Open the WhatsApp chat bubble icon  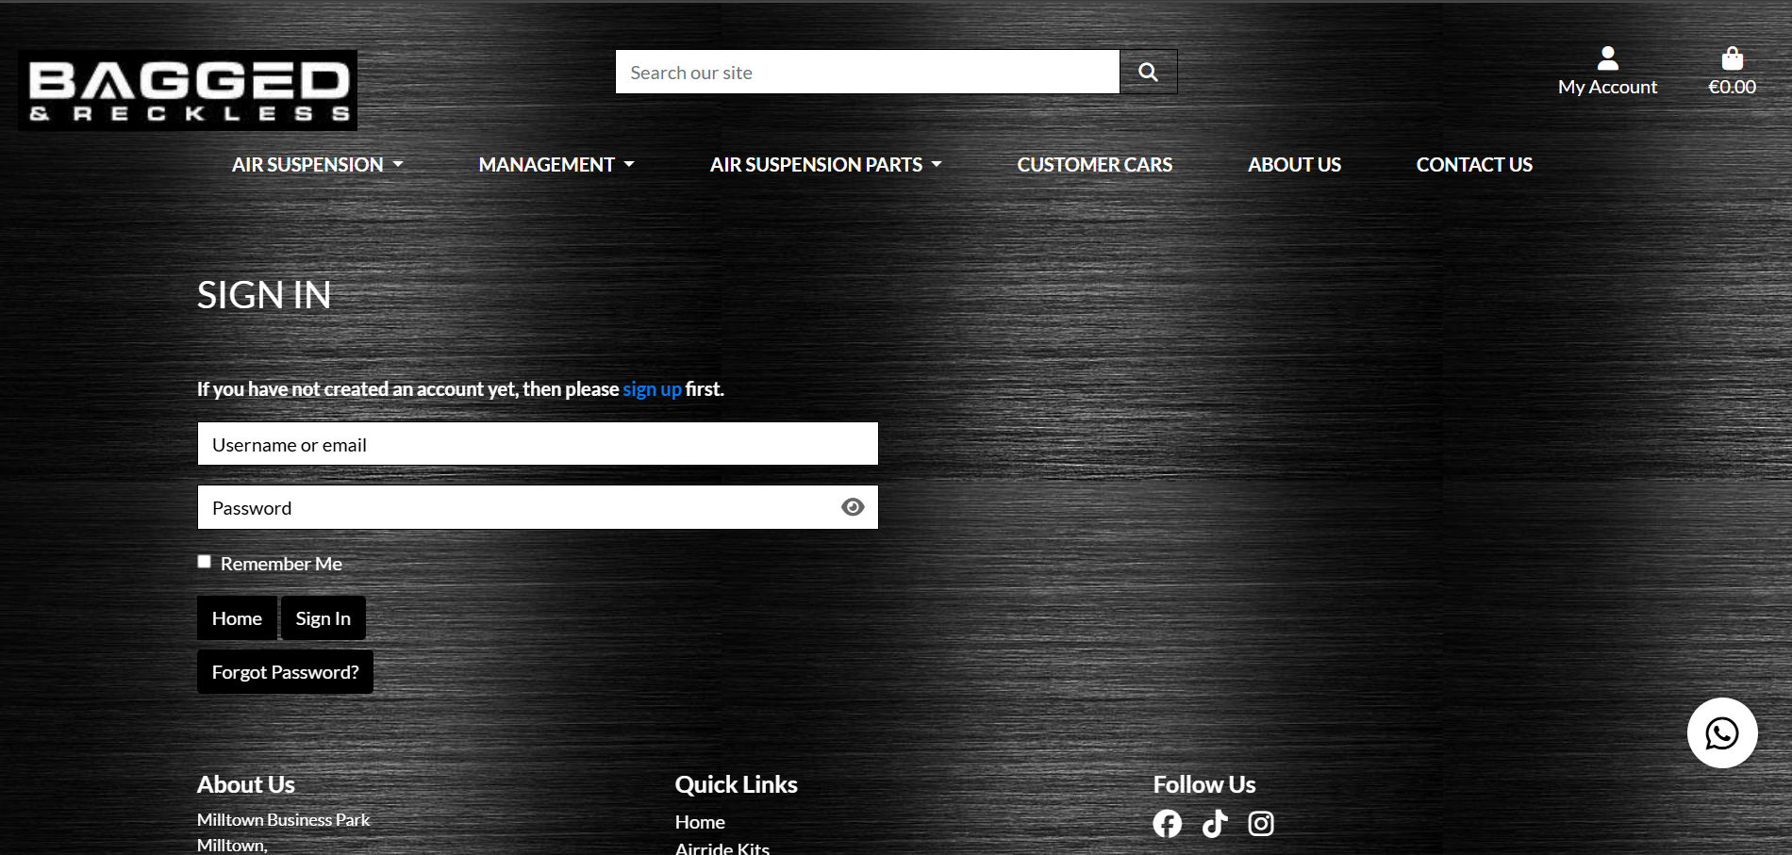[x=1722, y=732]
